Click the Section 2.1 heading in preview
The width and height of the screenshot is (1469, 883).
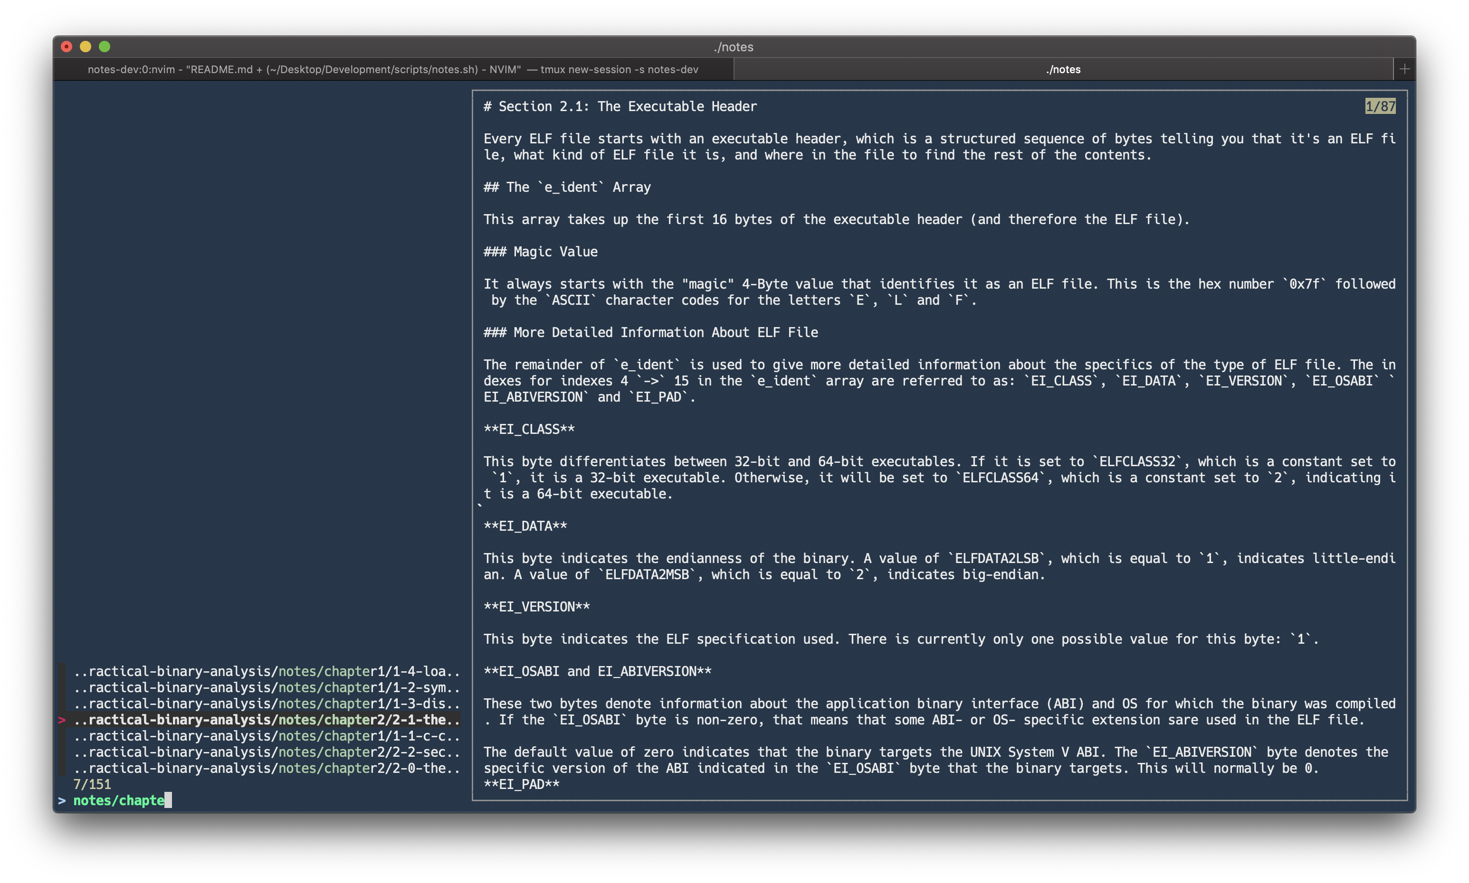tap(620, 106)
